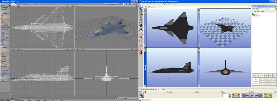Click the pan icon of LightWave Left viewport
The image size is (277, 101).
click(x=132, y=50)
